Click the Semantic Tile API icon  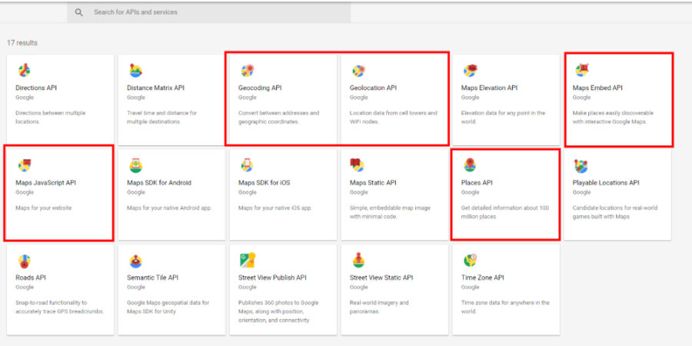[x=135, y=261]
